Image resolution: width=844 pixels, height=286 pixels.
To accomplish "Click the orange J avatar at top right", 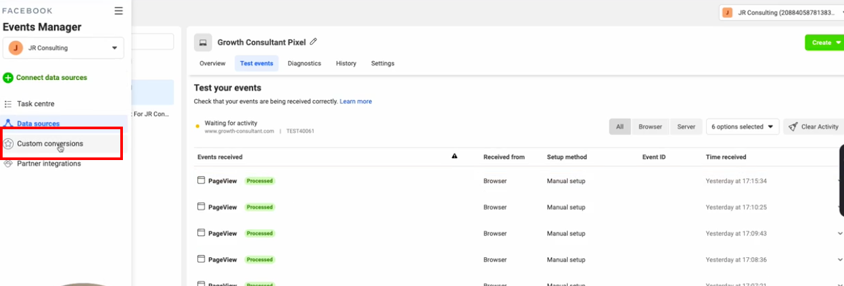I will (728, 12).
